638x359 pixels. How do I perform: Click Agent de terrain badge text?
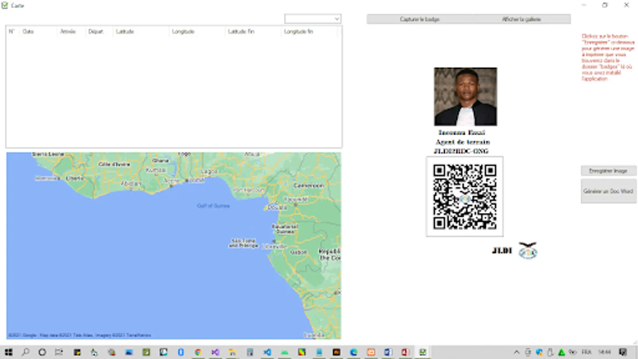point(463,142)
